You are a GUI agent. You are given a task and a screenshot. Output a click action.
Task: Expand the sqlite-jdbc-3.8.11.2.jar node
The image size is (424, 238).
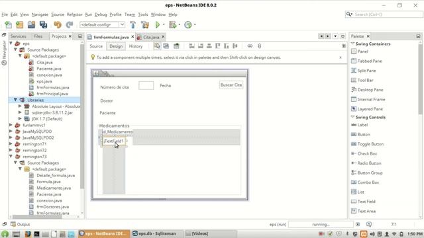coord(20,112)
